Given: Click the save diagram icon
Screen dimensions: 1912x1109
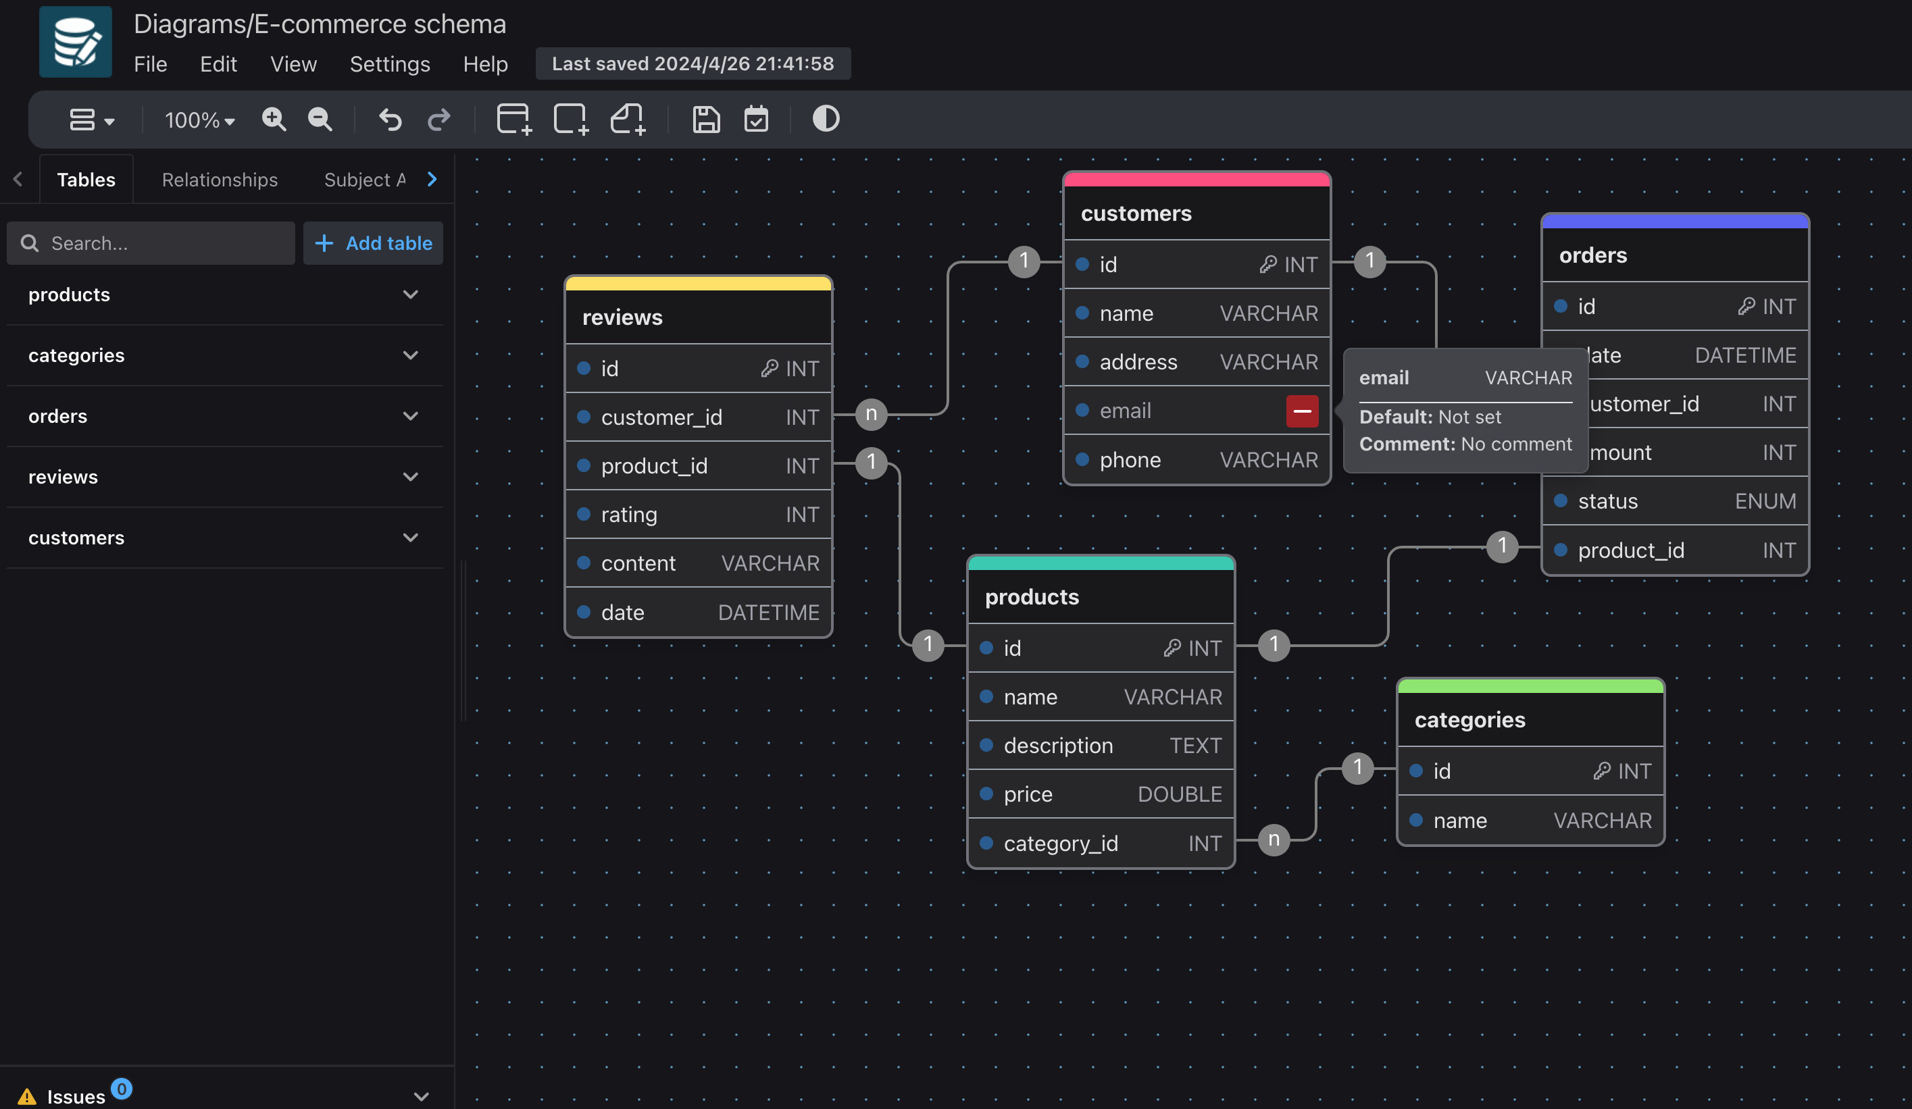Looking at the screenshot, I should 705,119.
